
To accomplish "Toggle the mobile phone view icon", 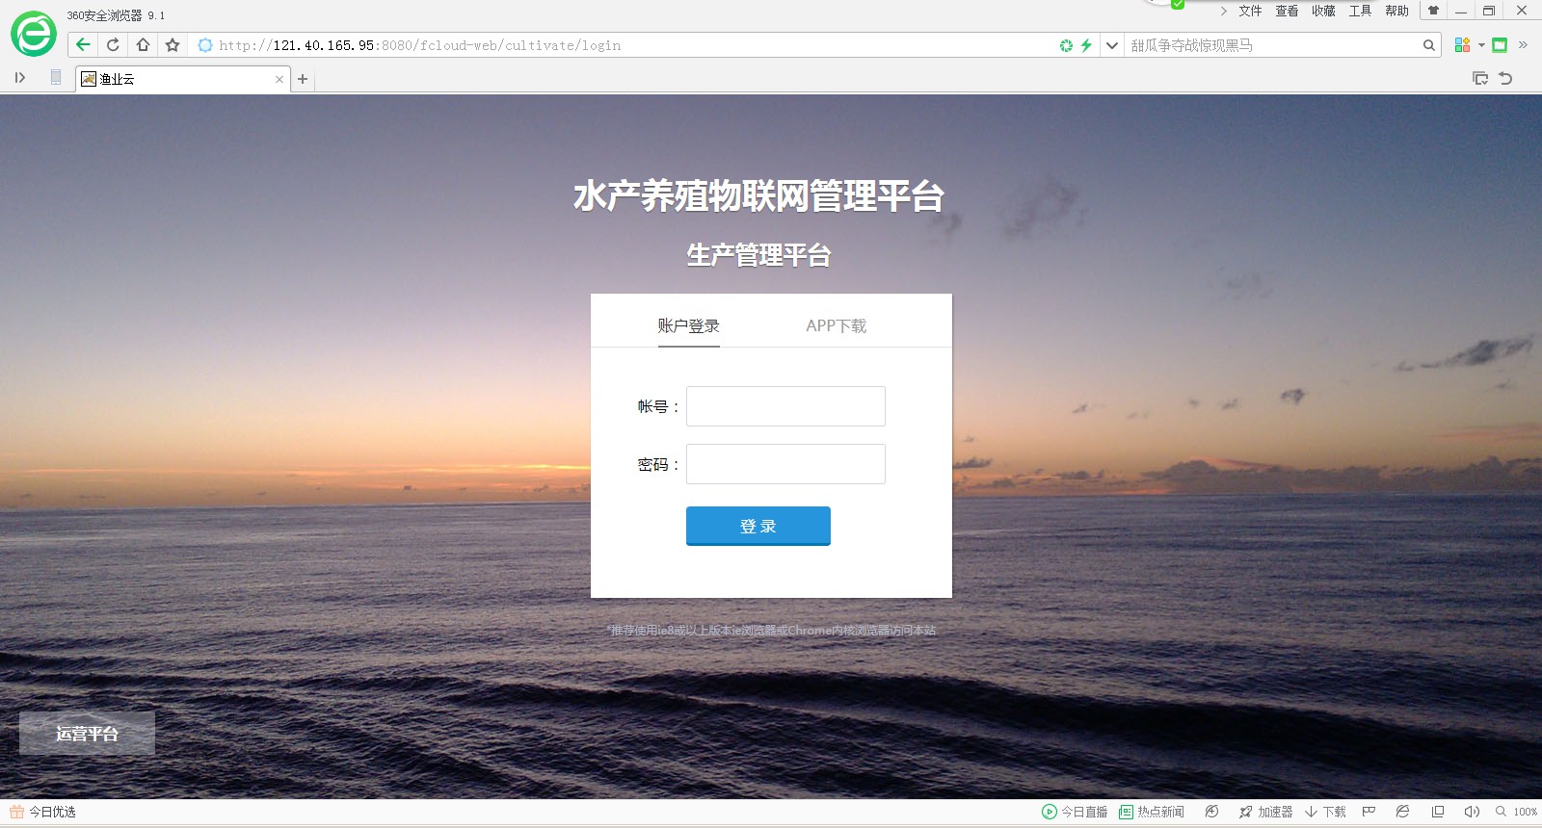I will coord(56,78).
